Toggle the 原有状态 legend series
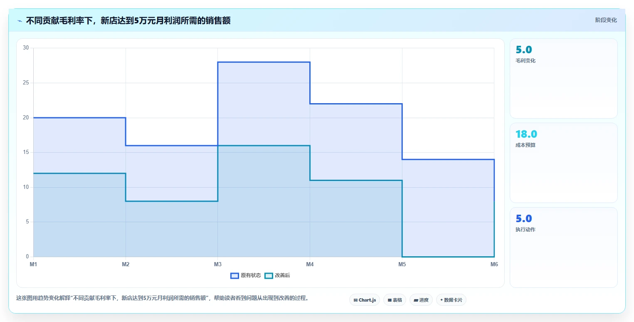 (x=246, y=275)
